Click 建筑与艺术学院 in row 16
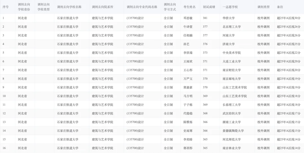Viewport: 304px width, 153px height. 102,148
